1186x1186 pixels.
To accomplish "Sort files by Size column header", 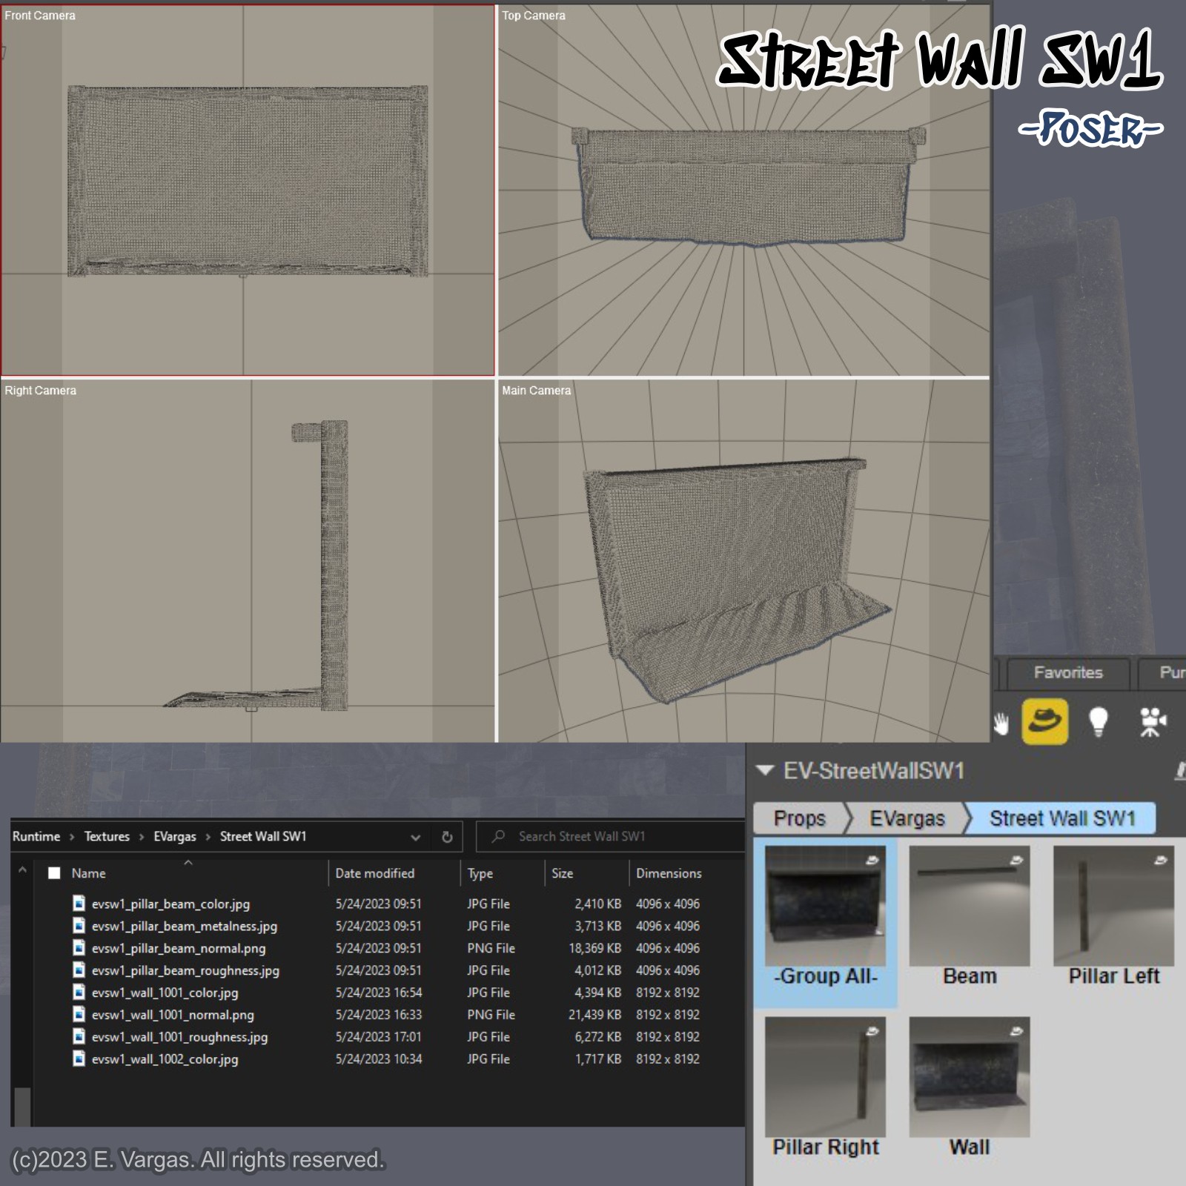I will point(563,873).
